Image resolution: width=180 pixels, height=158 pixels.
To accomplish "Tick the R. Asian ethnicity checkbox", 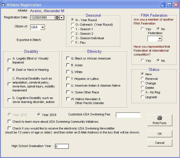I will click(x=68, y=65).
